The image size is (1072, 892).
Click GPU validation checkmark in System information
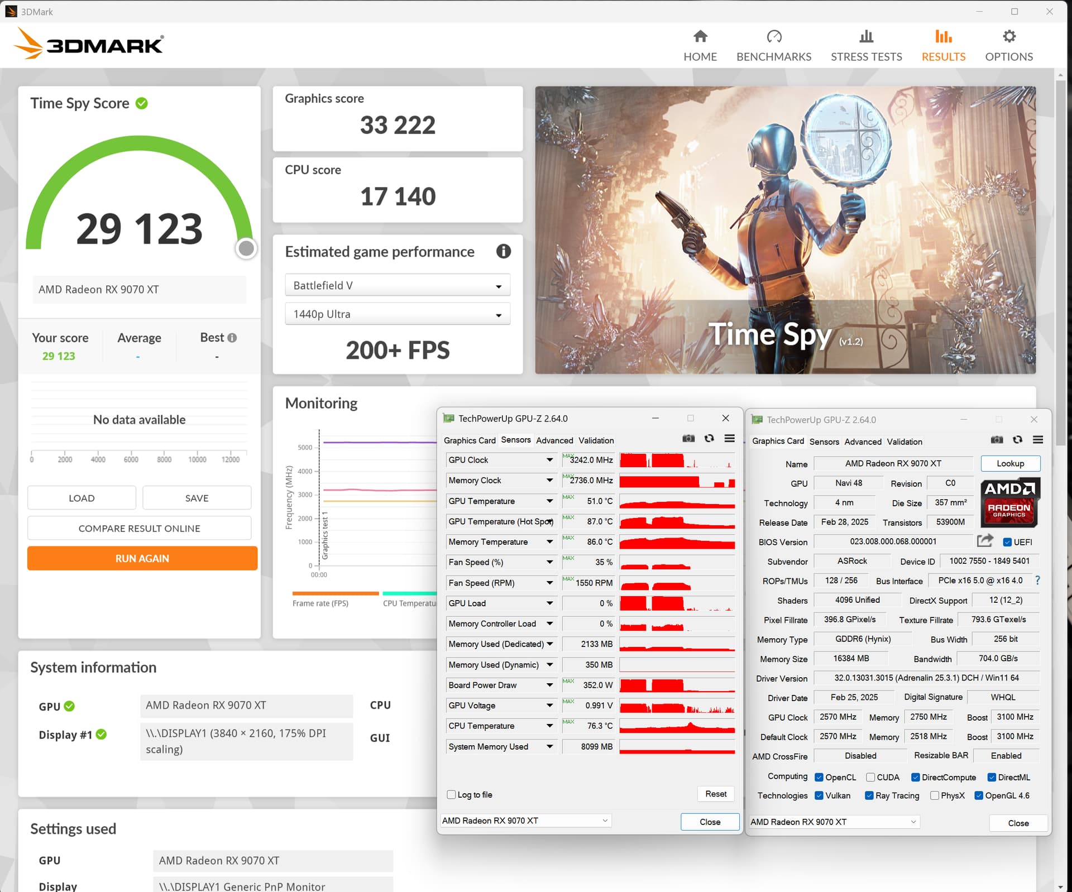tap(69, 706)
